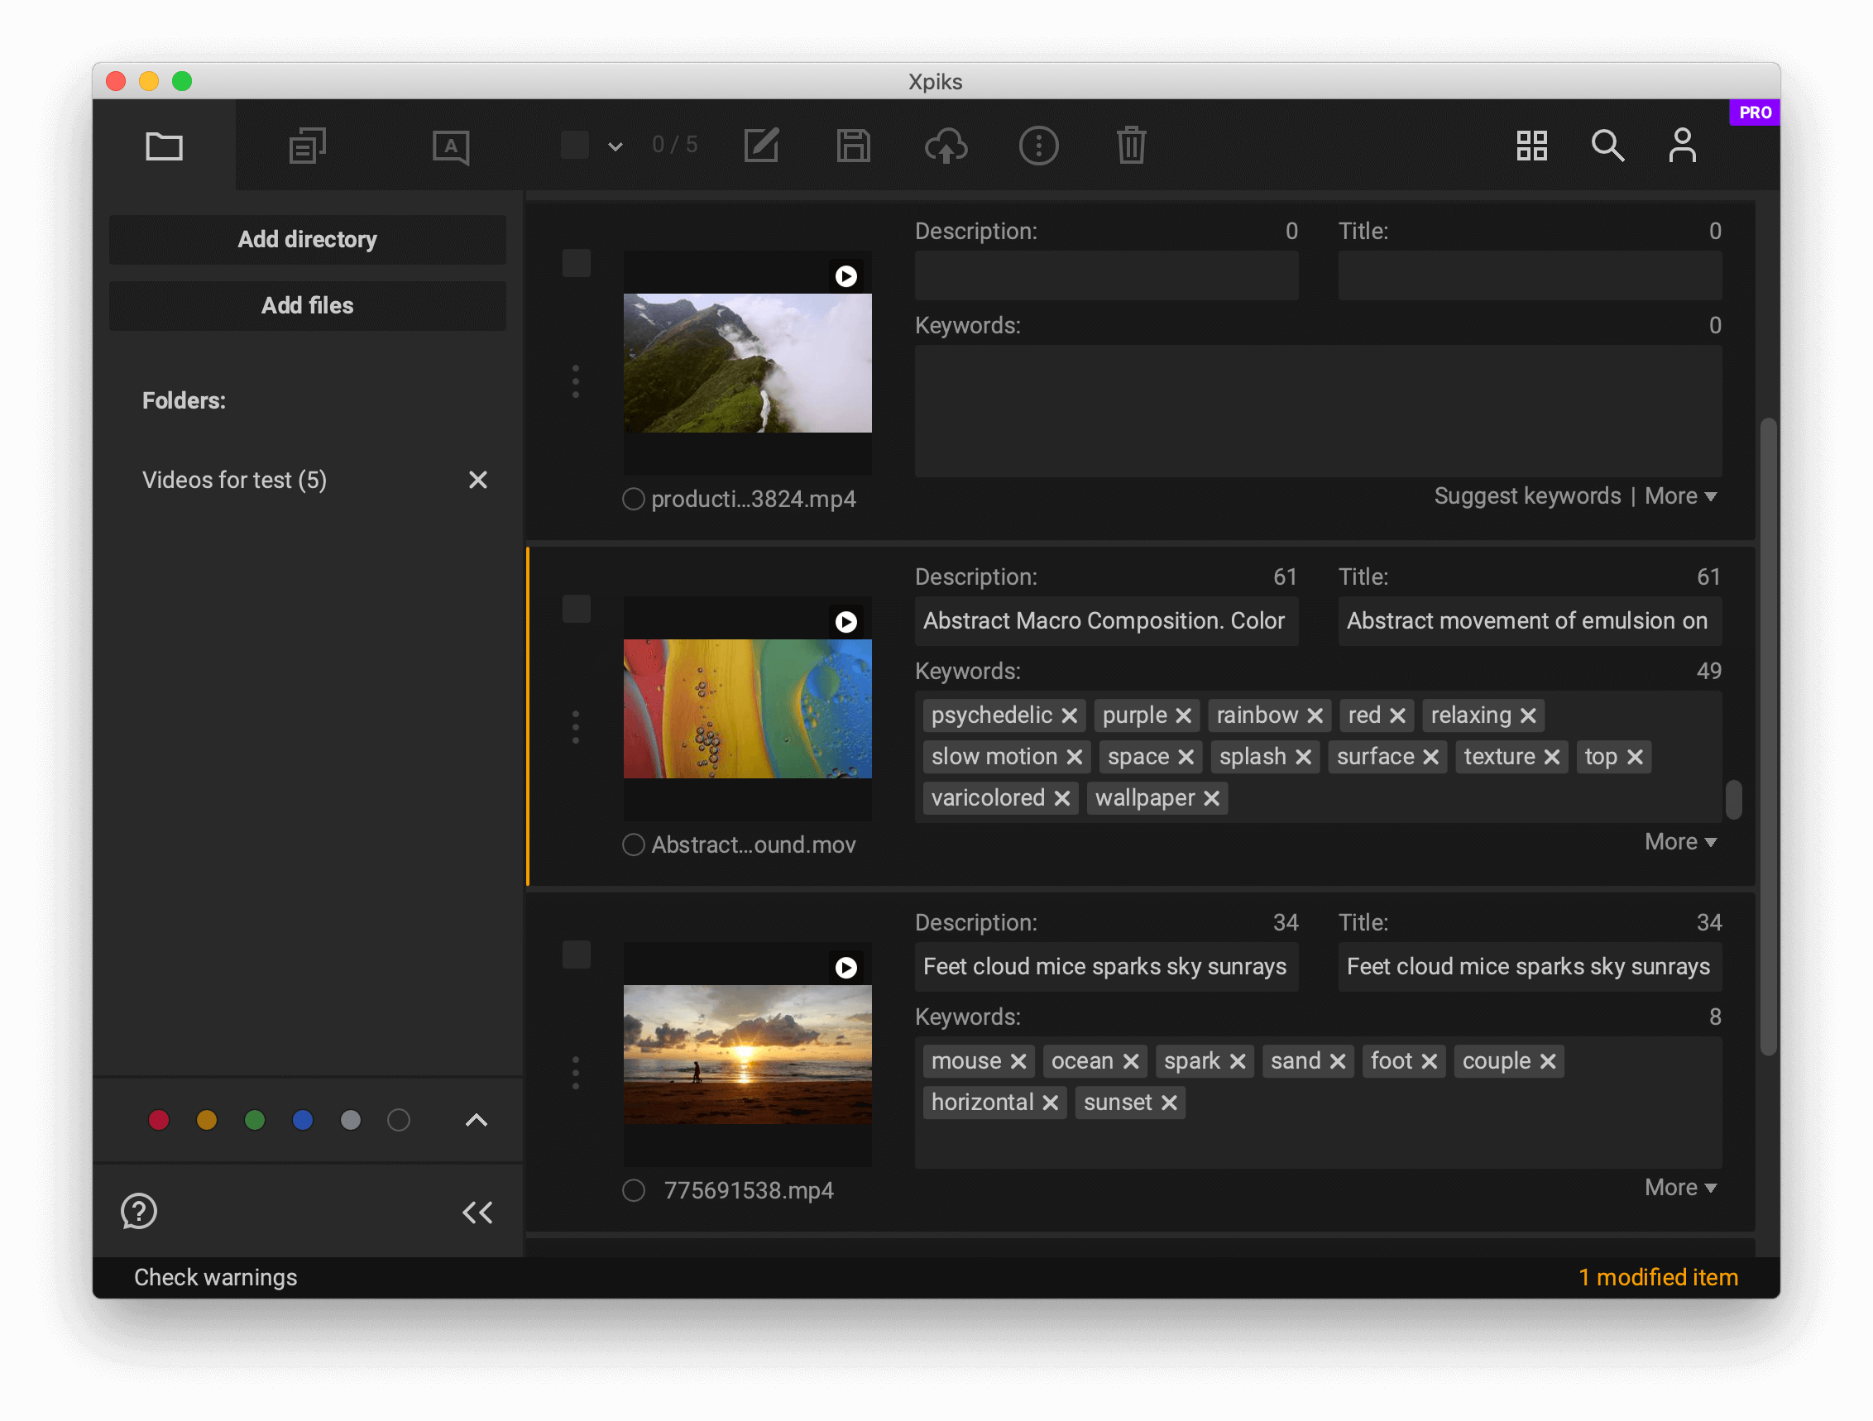1873x1421 pixels.
Task: Remove the psychedelic keyword tag
Action: (x=1070, y=715)
